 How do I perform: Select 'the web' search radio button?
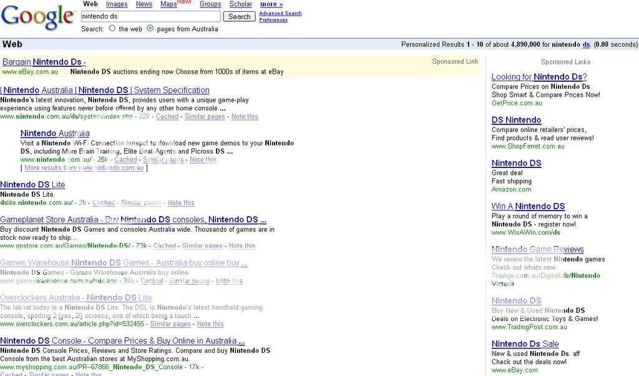(112, 29)
